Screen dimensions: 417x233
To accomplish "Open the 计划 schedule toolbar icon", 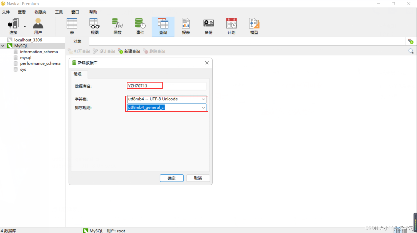I will pyautogui.click(x=231, y=26).
